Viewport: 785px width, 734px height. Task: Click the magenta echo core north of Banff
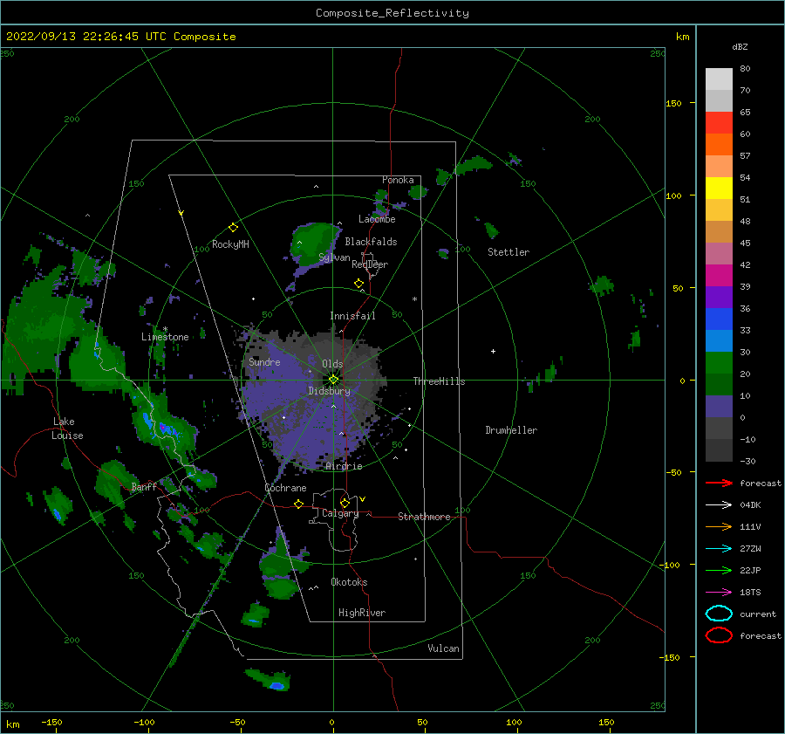click(162, 429)
